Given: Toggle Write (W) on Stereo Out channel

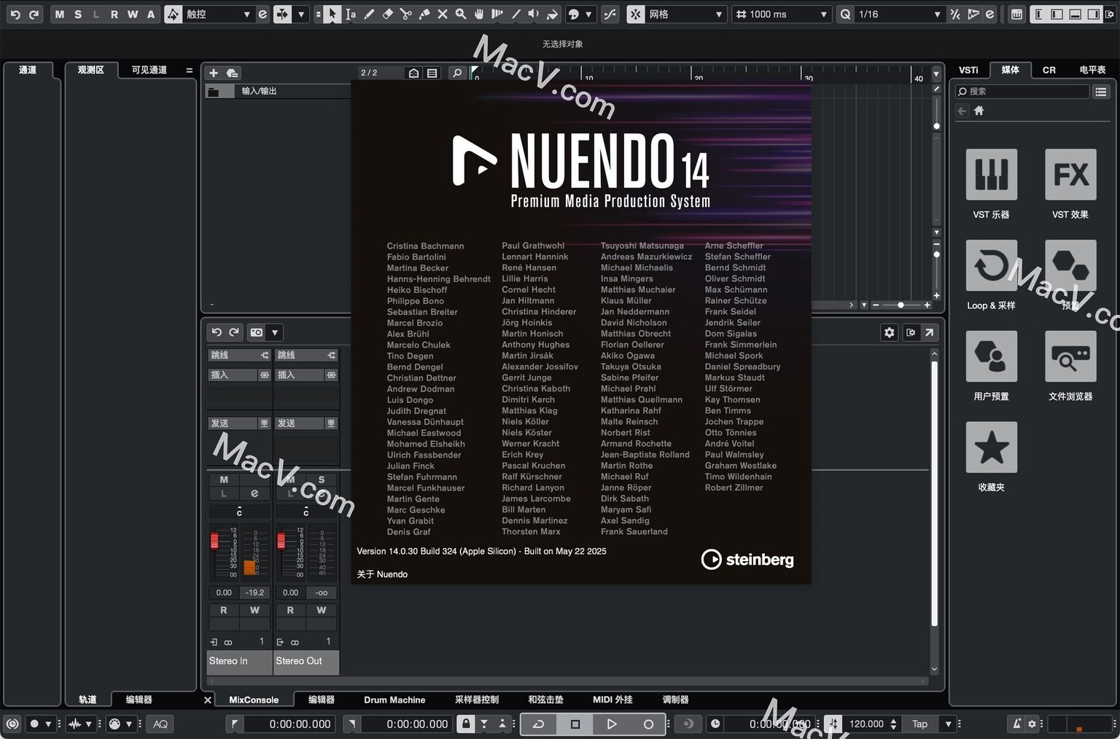Looking at the screenshot, I should pos(322,610).
